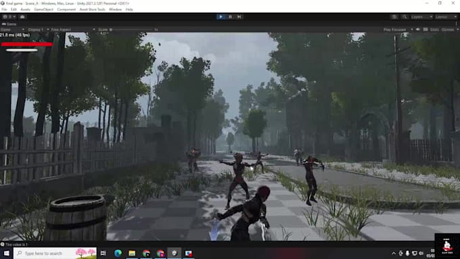Screen dimensions: 460x259
Task: Open the Display 1 dropdown
Action: [38, 30]
